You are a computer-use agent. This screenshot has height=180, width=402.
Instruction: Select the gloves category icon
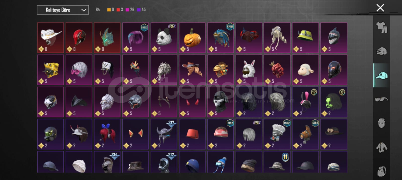pyautogui.click(x=382, y=51)
